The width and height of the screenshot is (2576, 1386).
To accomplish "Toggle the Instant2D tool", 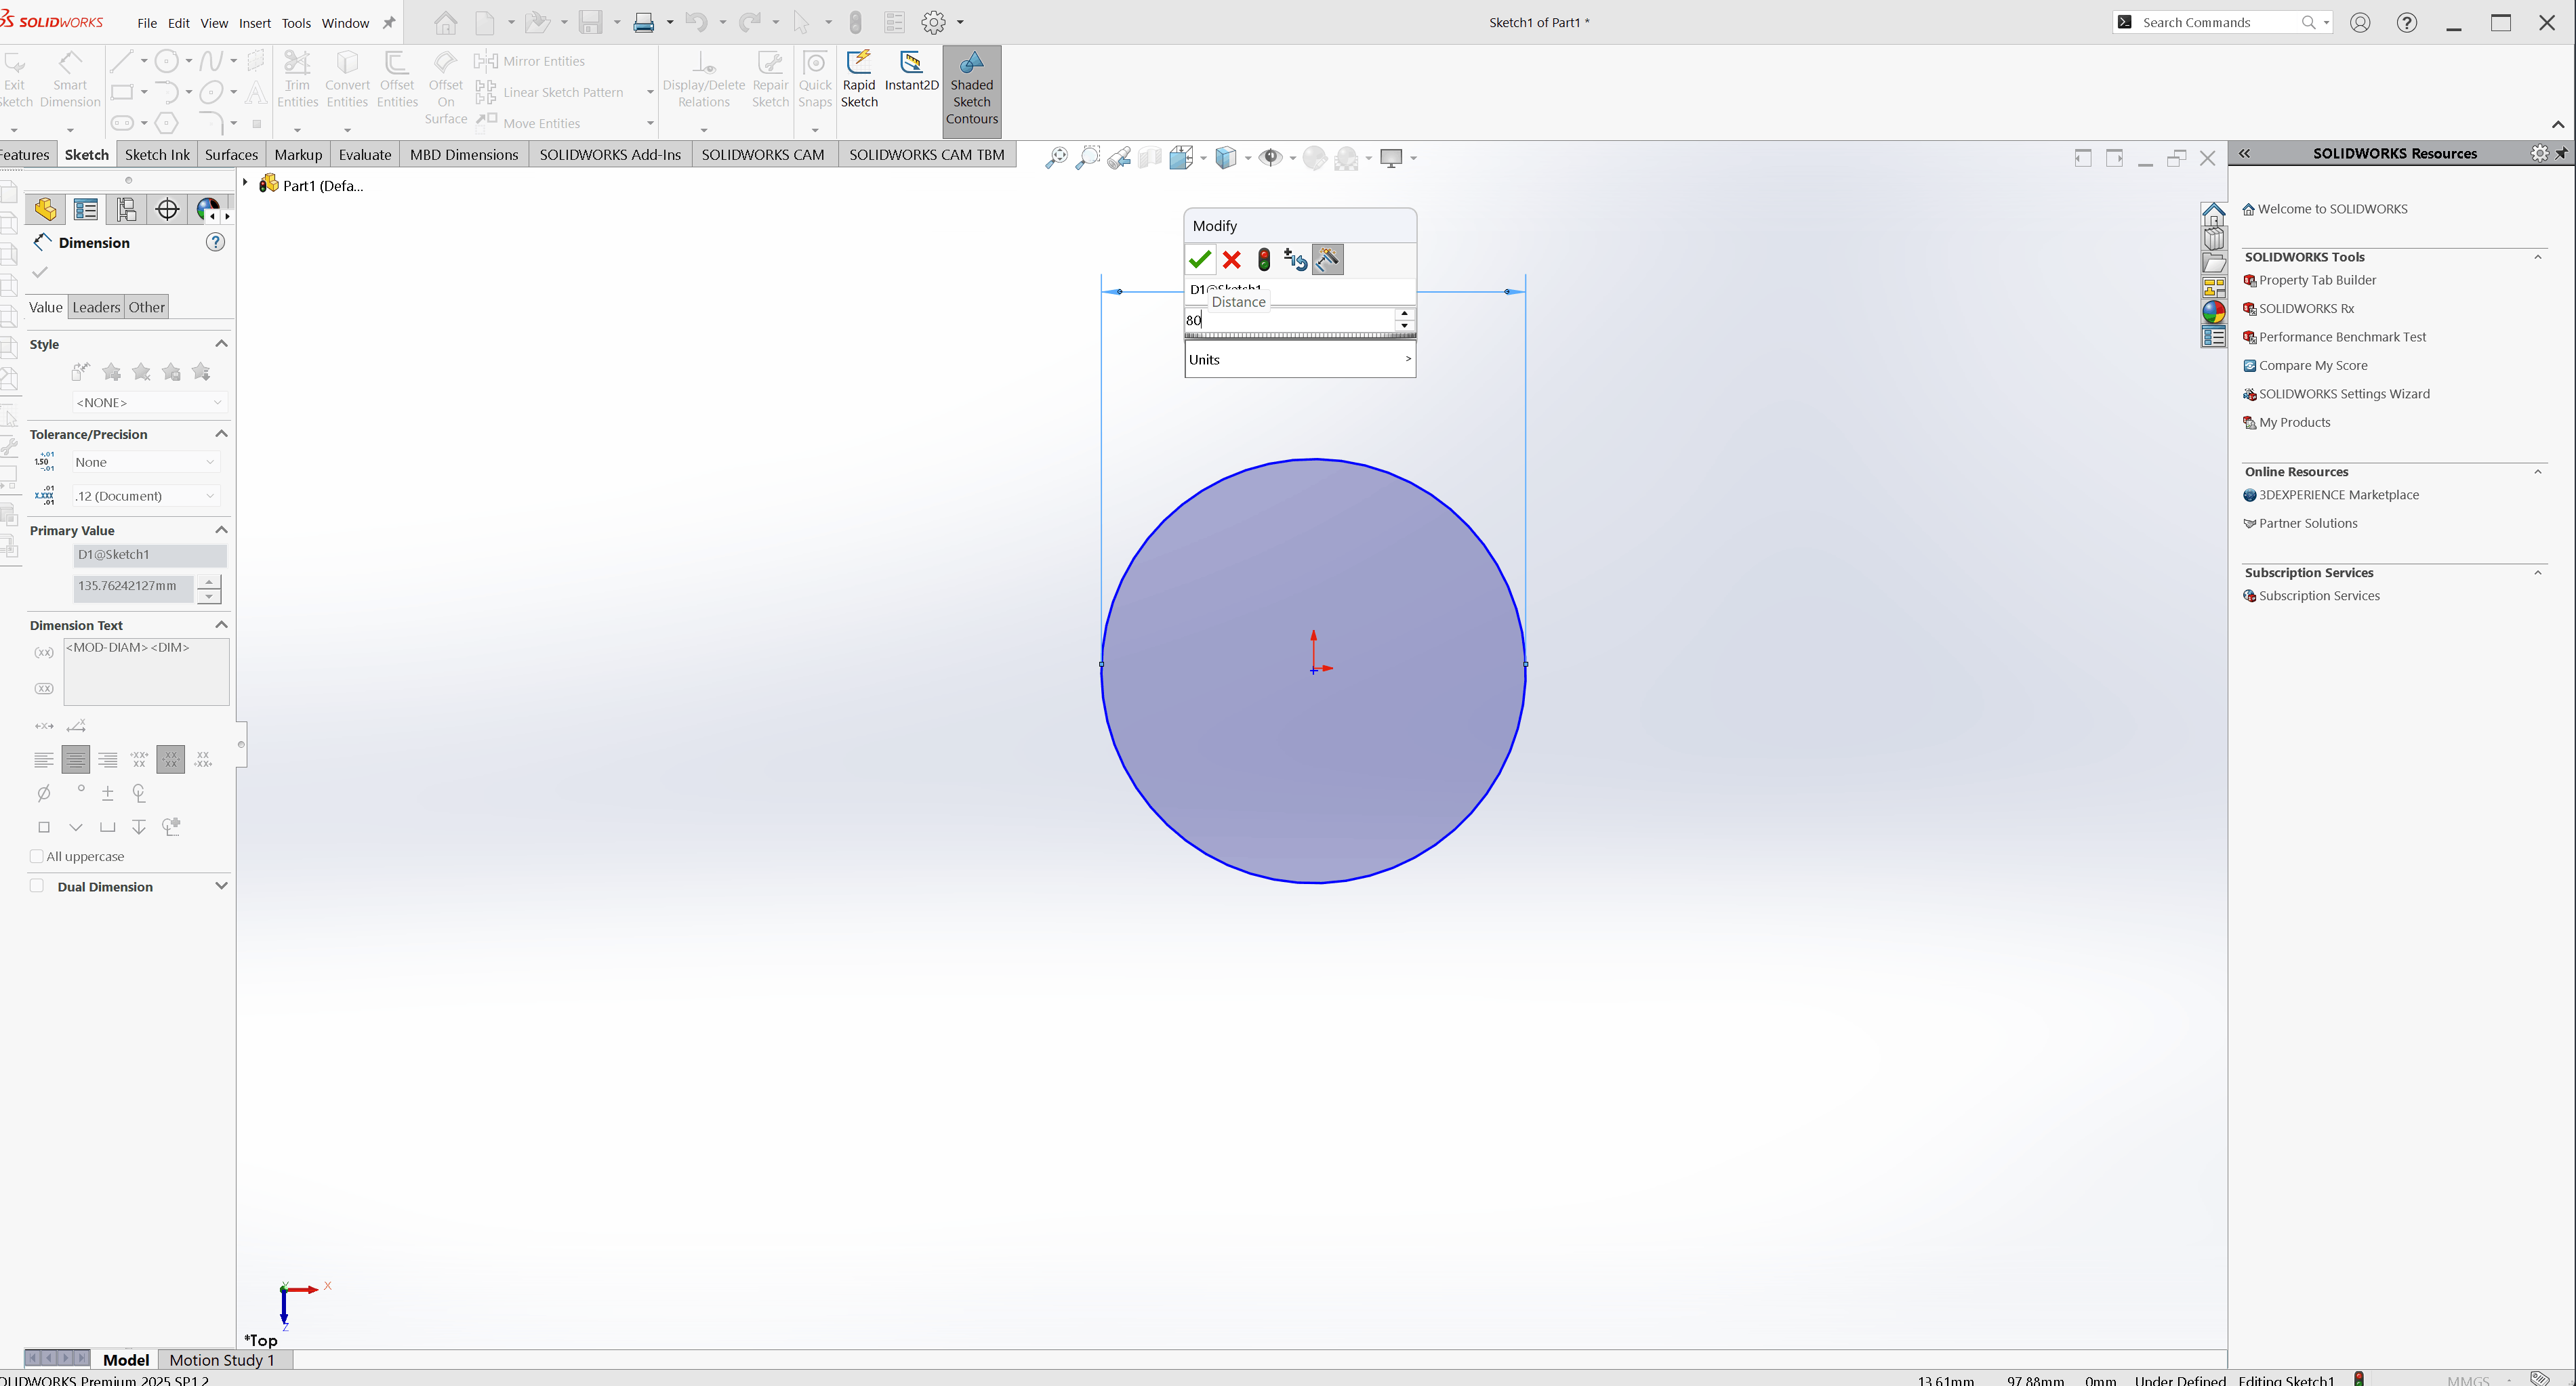I will (x=911, y=72).
